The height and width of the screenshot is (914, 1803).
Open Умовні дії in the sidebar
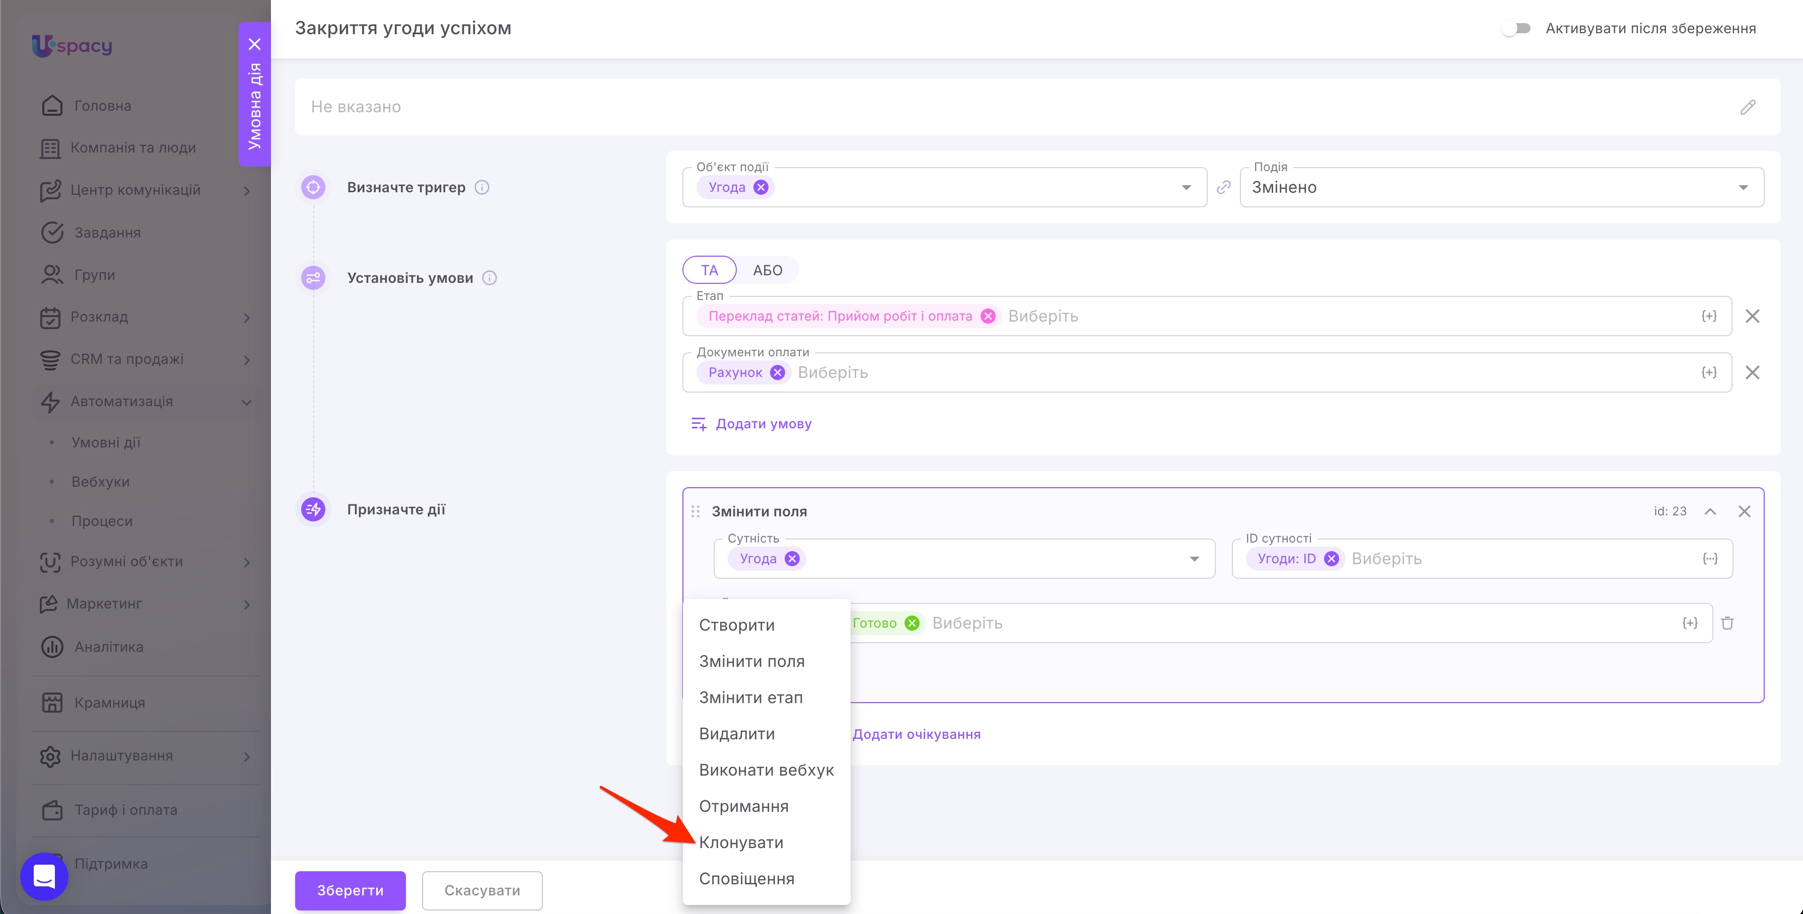106,443
